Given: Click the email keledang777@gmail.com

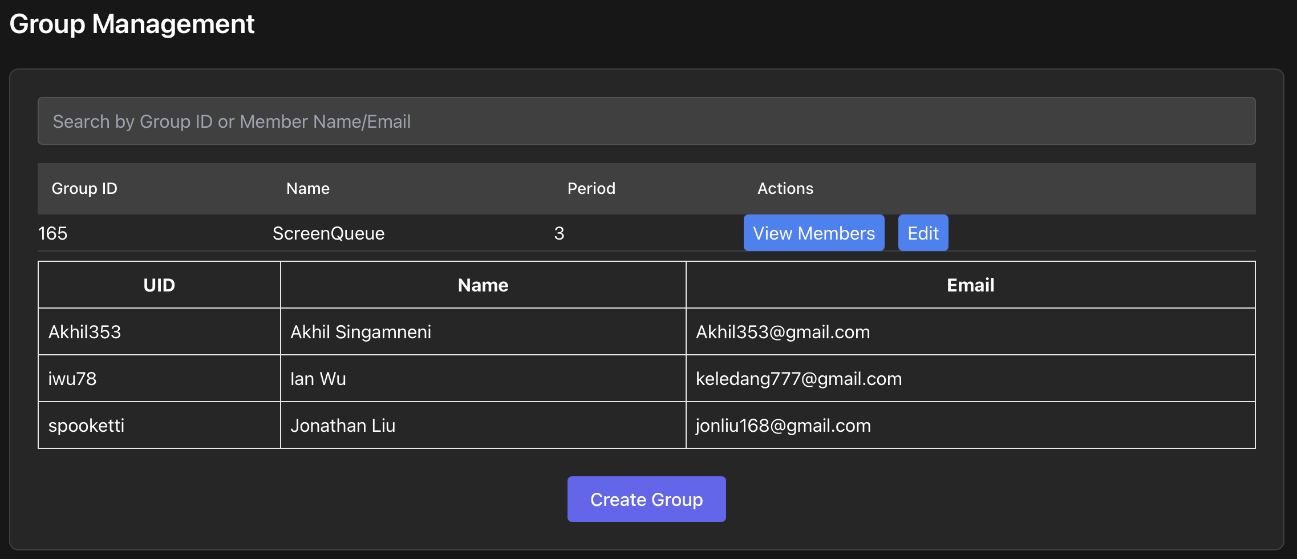Looking at the screenshot, I should click(799, 378).
